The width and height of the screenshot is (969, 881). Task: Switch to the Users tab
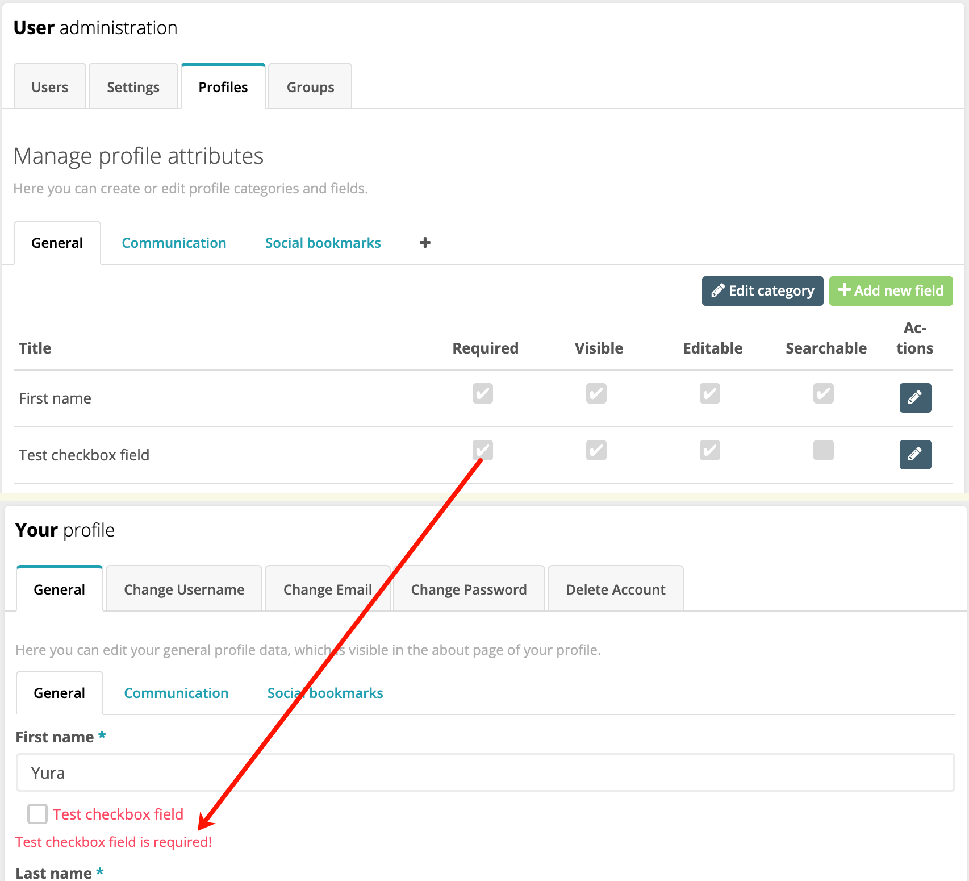tap(50, 86)
